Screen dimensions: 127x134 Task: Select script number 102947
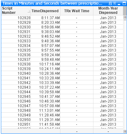point(24,106)
